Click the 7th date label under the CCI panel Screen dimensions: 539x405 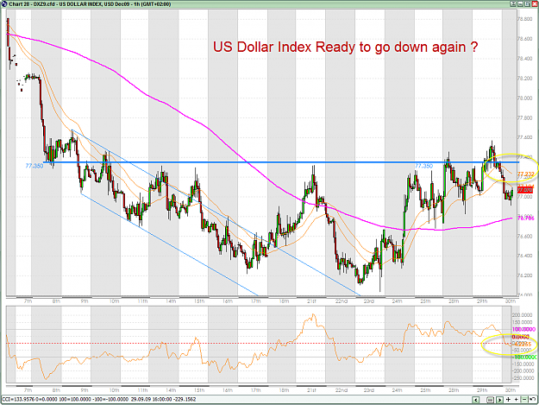point(28,389)
